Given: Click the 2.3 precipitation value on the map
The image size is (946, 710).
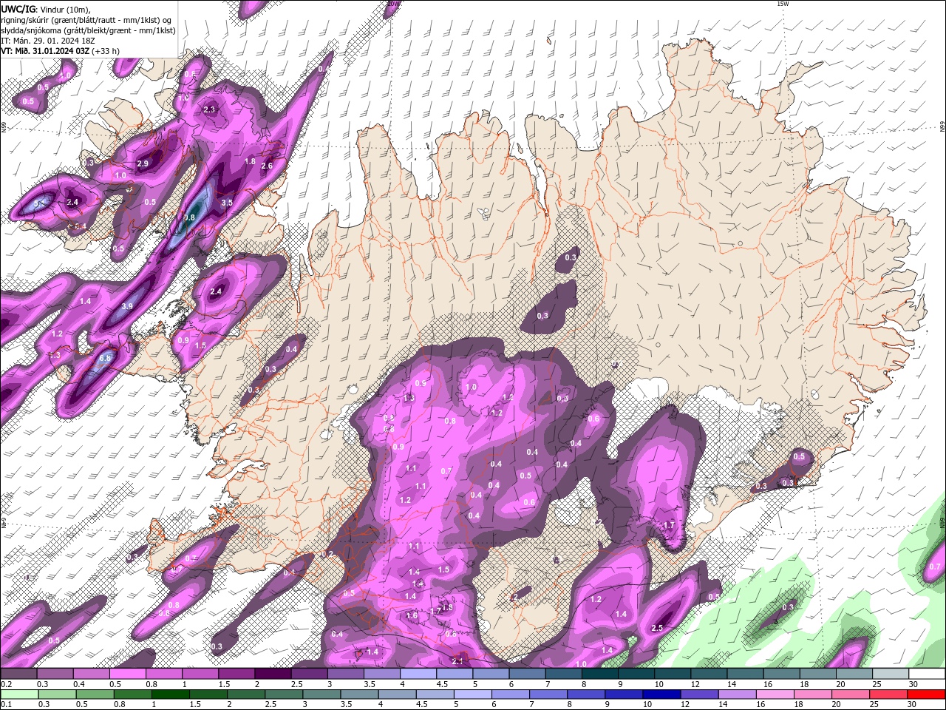Looking at the screenshot, I should (209, 109).
